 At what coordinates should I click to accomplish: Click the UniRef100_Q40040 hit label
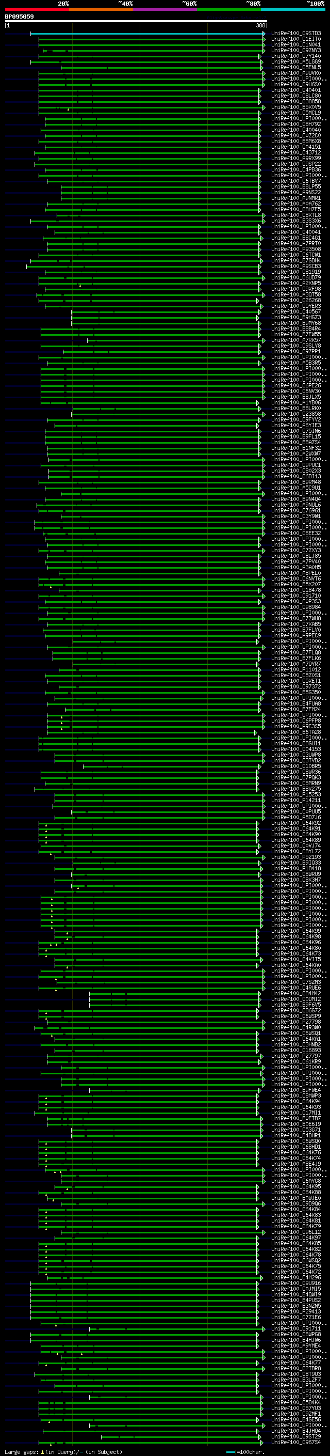(x=296, y=130)
